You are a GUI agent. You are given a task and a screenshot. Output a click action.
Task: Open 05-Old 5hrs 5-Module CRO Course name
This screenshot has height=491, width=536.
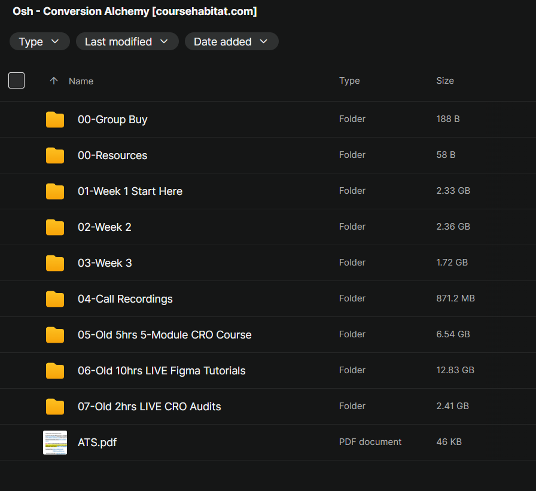tap(165, 335)
